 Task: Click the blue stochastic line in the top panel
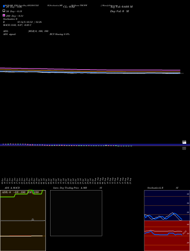163,217
